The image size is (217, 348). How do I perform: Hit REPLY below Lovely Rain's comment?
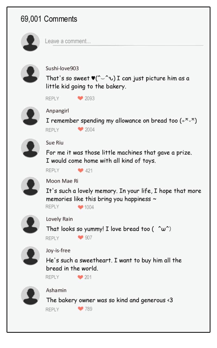(x=52, y=238)
